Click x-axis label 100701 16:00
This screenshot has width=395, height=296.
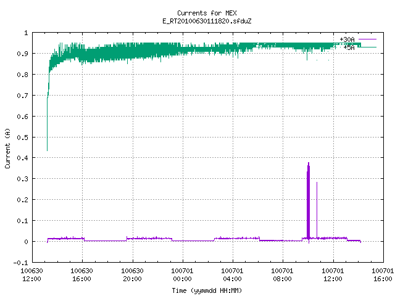click(383, 275)
